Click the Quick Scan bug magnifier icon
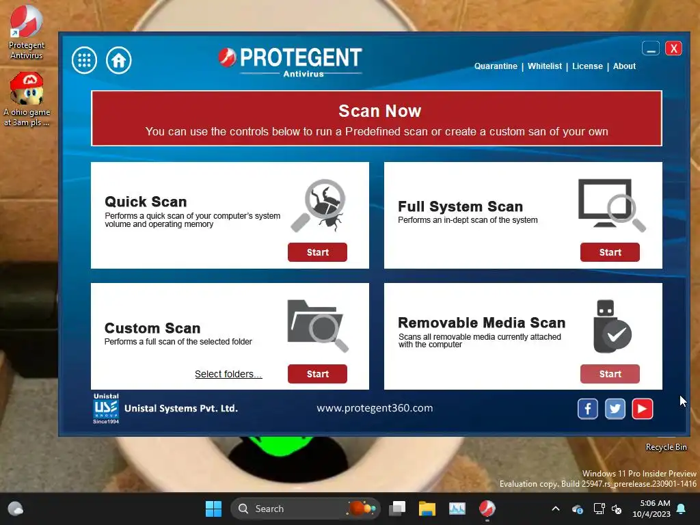This screenshot has width=700, height=525. (x=319, y=205)
